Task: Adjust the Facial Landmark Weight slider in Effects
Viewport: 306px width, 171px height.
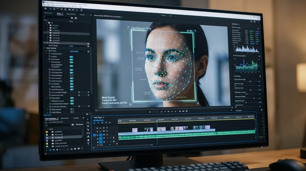Action: click(79, 92)
